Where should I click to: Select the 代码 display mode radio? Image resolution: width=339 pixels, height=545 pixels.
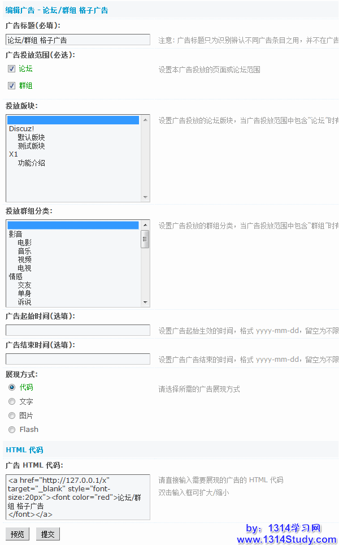coord(12,387)
